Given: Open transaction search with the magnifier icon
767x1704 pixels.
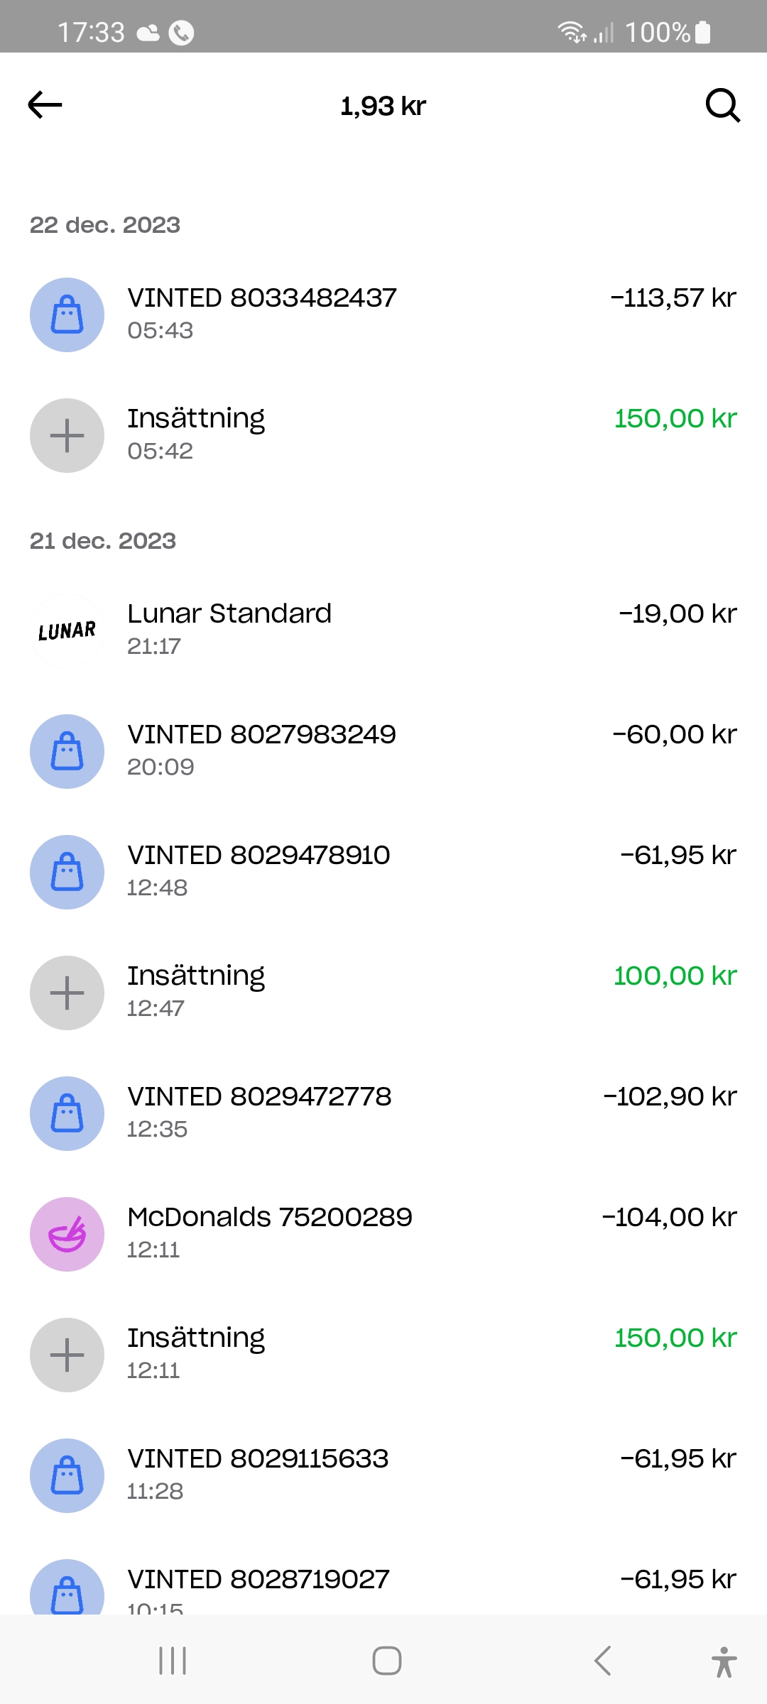Looking at the screenshot, I should coord(722,106).
